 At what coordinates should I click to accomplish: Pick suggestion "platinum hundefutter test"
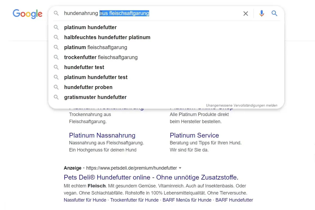pyautogui.click(x=96, y=77)
